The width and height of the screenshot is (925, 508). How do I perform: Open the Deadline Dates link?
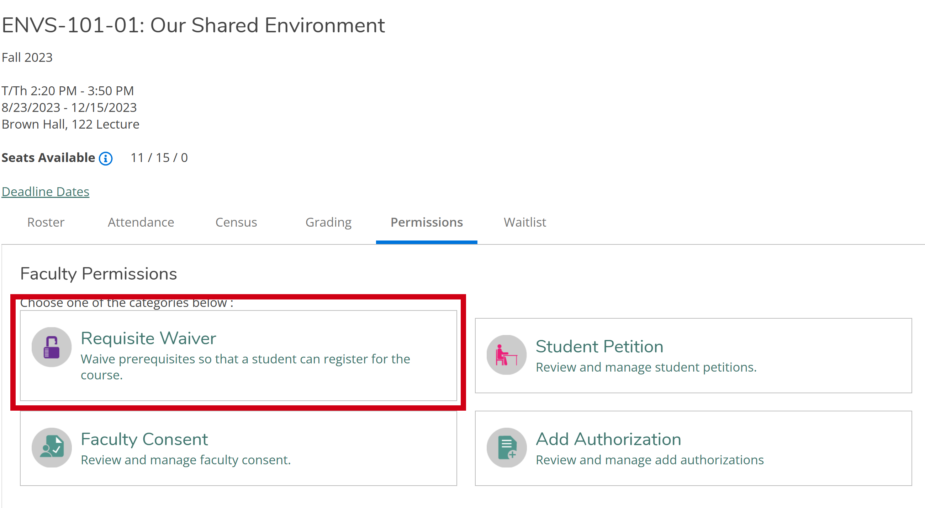click(x=46, y=192)
